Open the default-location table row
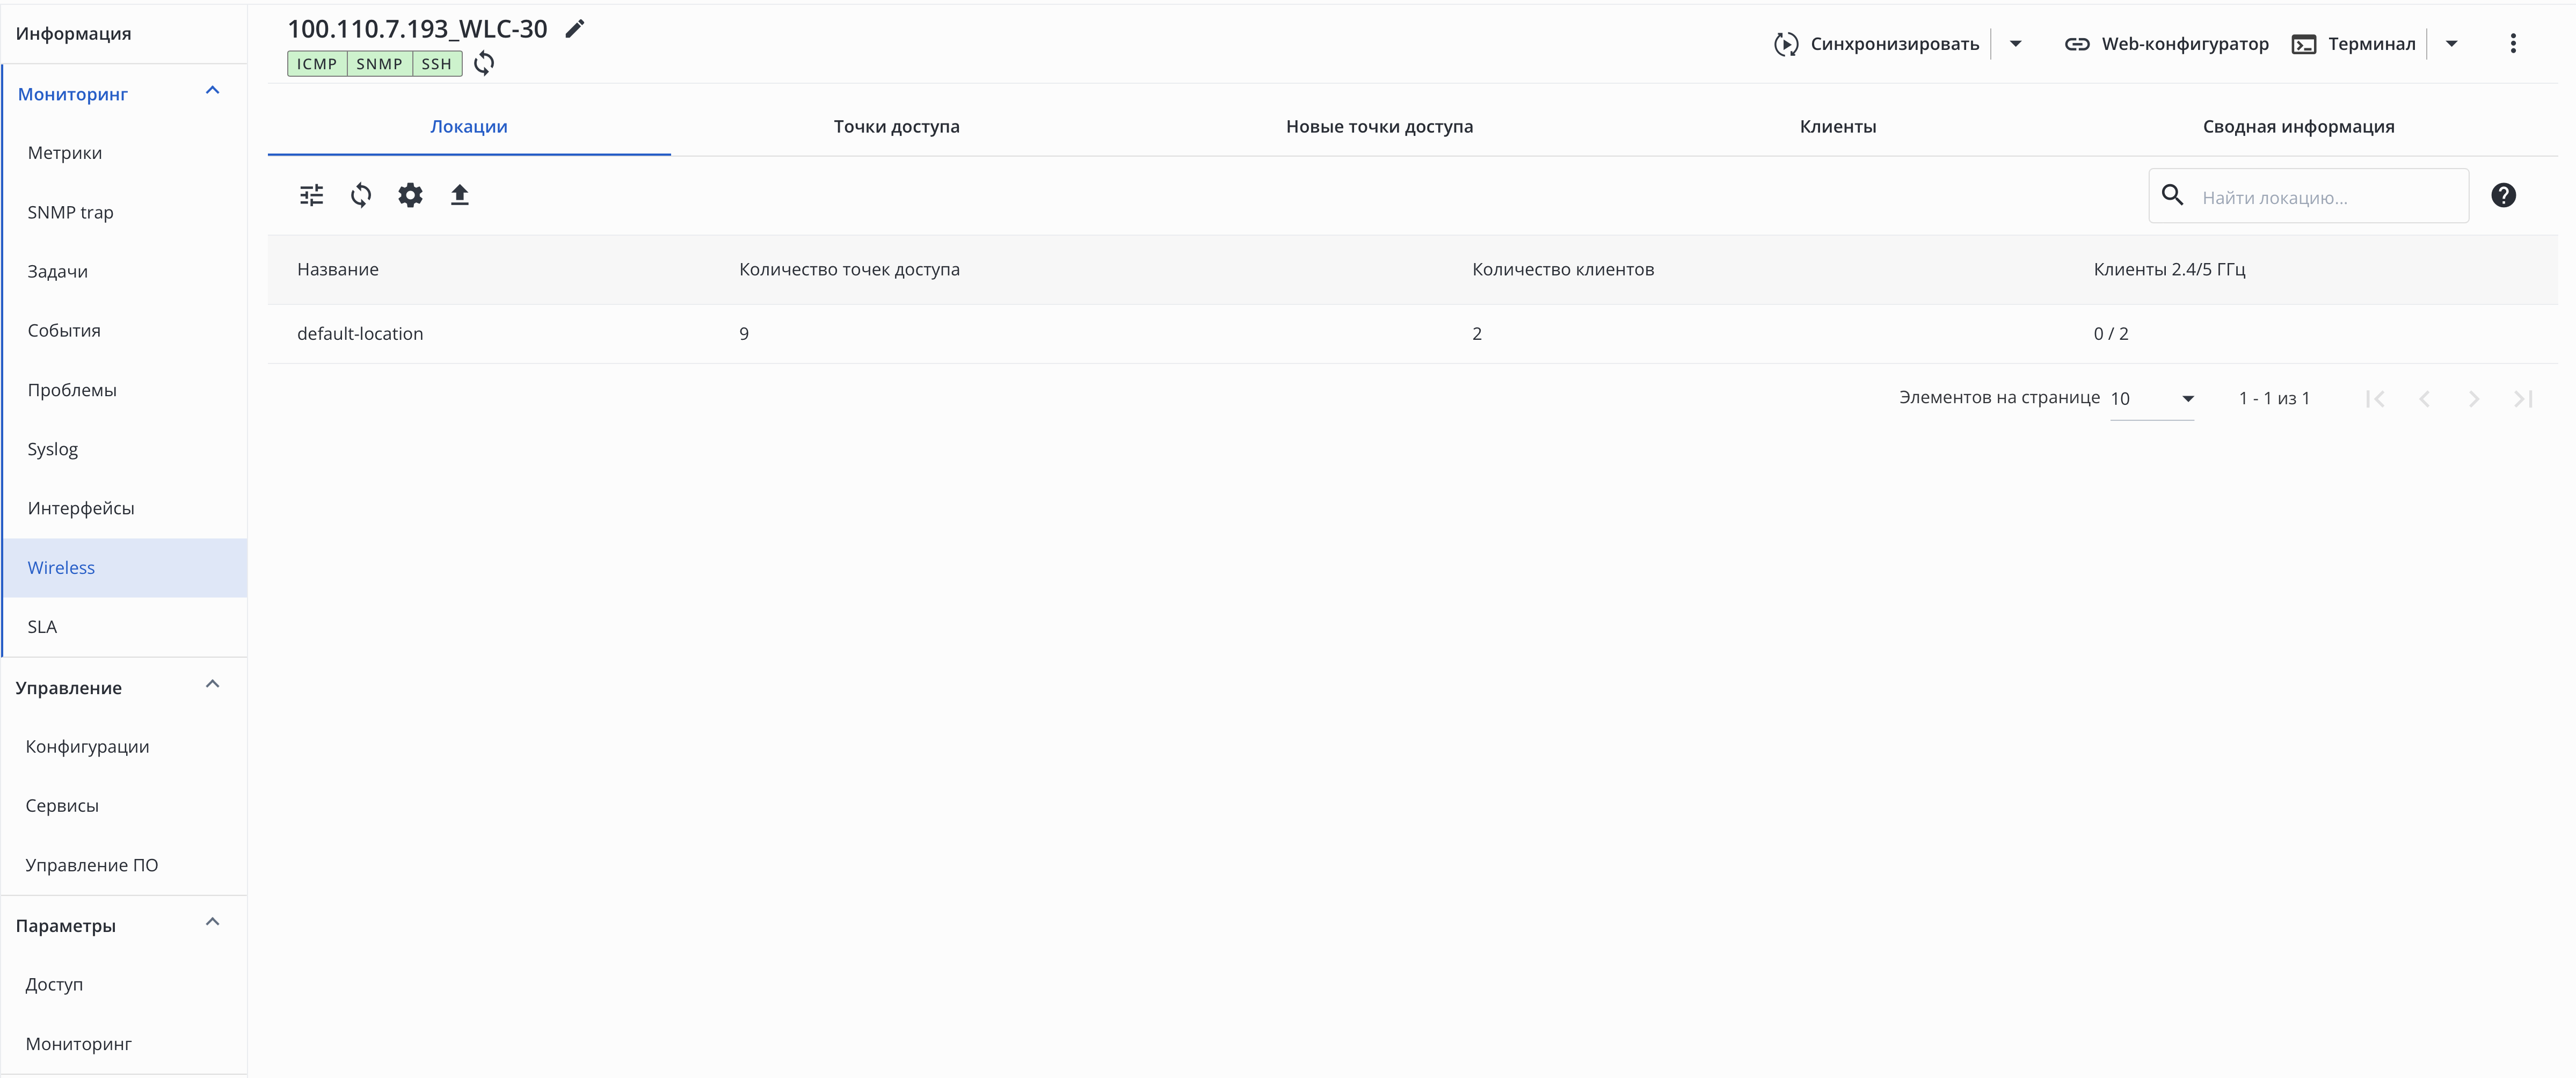 pos(360,334)
